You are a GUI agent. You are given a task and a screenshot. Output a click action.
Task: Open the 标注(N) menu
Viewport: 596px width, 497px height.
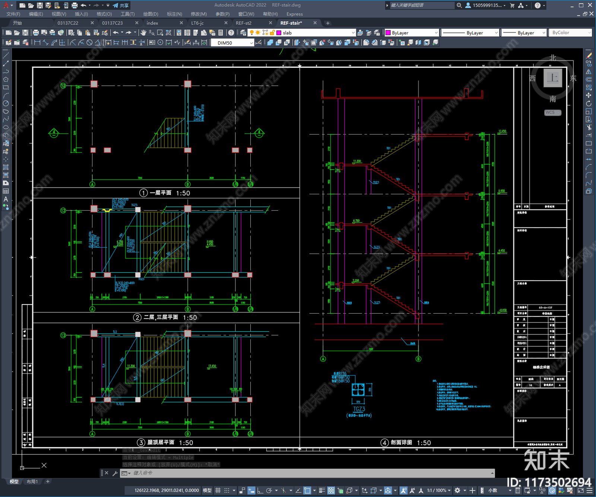pos(174,14)
